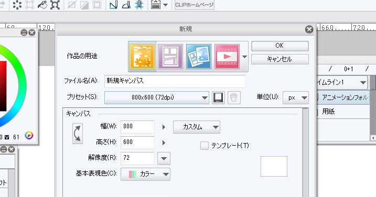
Task: Open the プリセット dropdown showing 800x600 (72dpi)
Action: pyautogui.click(x=157, y=97)
